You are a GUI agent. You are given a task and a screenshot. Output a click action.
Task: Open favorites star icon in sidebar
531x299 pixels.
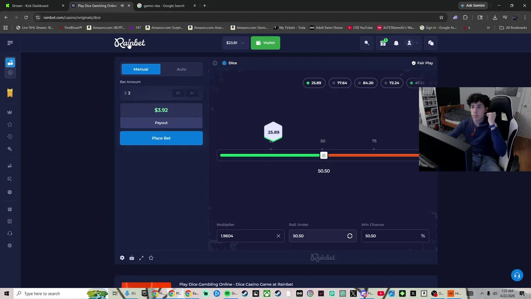(10, 124)
